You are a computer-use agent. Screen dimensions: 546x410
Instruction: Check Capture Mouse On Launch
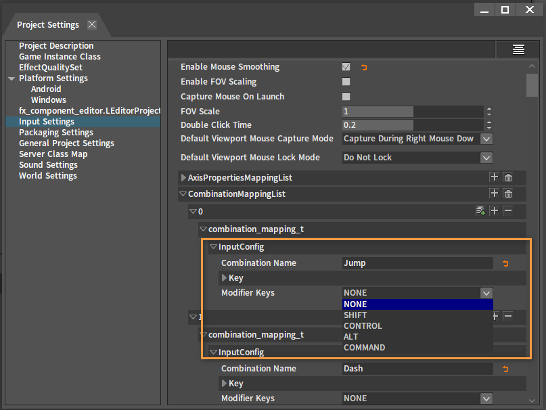(346, 96)
